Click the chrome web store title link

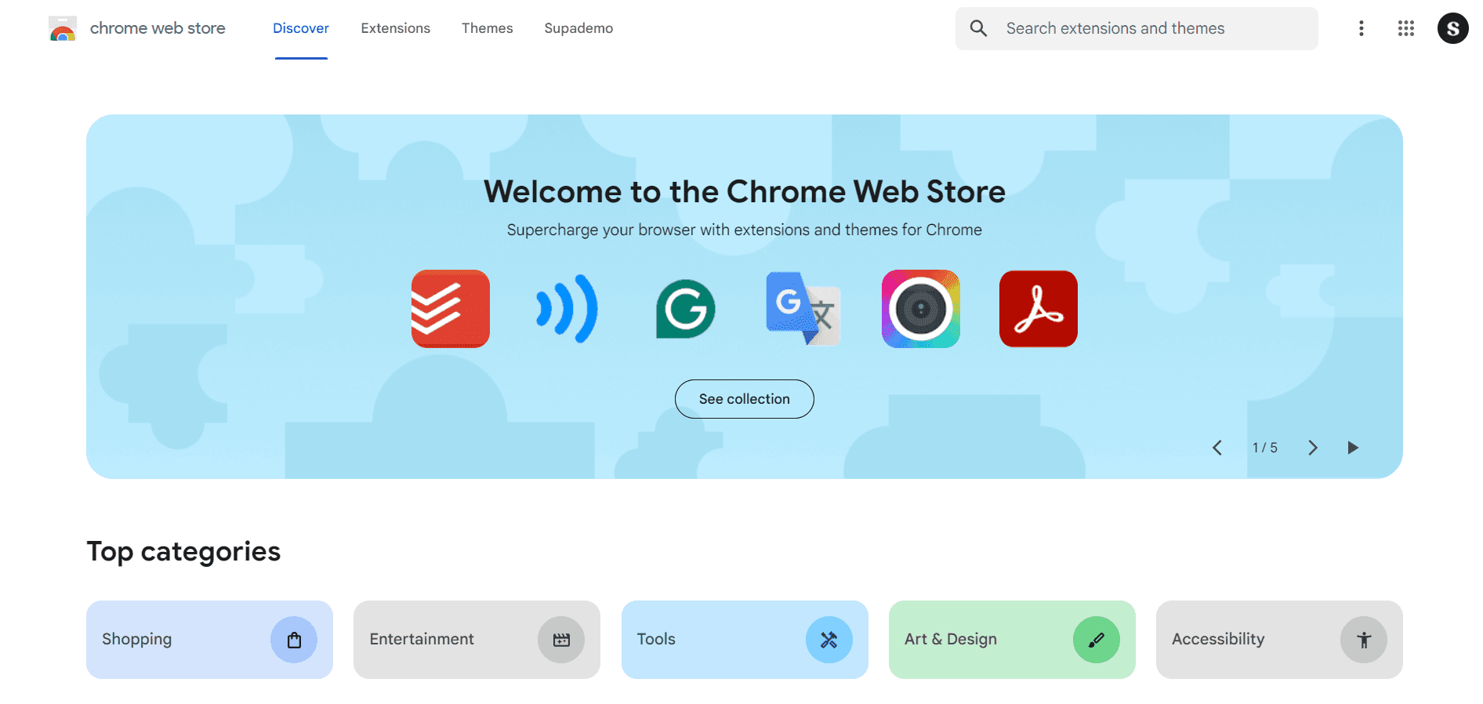click(158, 28)
